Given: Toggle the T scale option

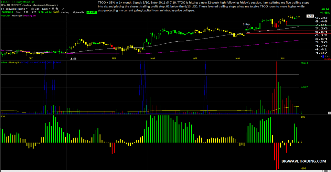Looking at the screenshot, I should [x=326, y=57].
